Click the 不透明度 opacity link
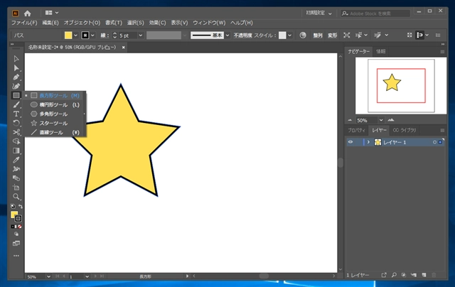Viewport: 455px width, 287px height. click(x=242, y=36)
